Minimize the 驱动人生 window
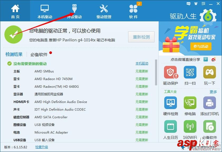 point(211,4)
